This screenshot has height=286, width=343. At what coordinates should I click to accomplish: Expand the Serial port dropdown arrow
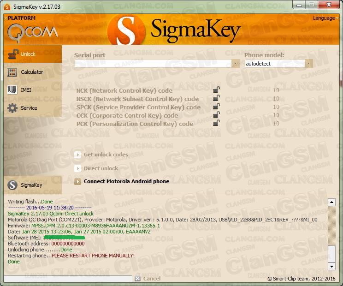click(x=236, y=64)
